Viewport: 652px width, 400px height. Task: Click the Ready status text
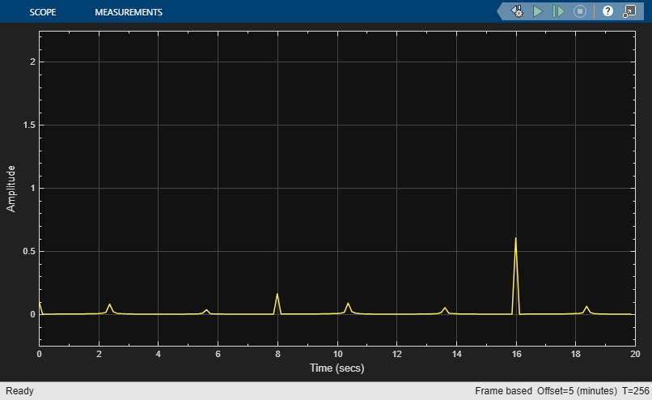click(20, 391)
